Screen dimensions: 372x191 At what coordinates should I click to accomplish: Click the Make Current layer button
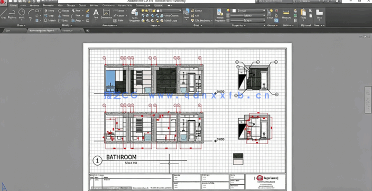pyautogui.click(x=169, y=16)
